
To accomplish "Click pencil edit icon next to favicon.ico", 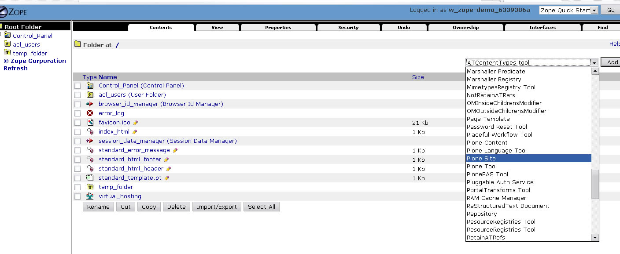I will click(x=136, y=123).
